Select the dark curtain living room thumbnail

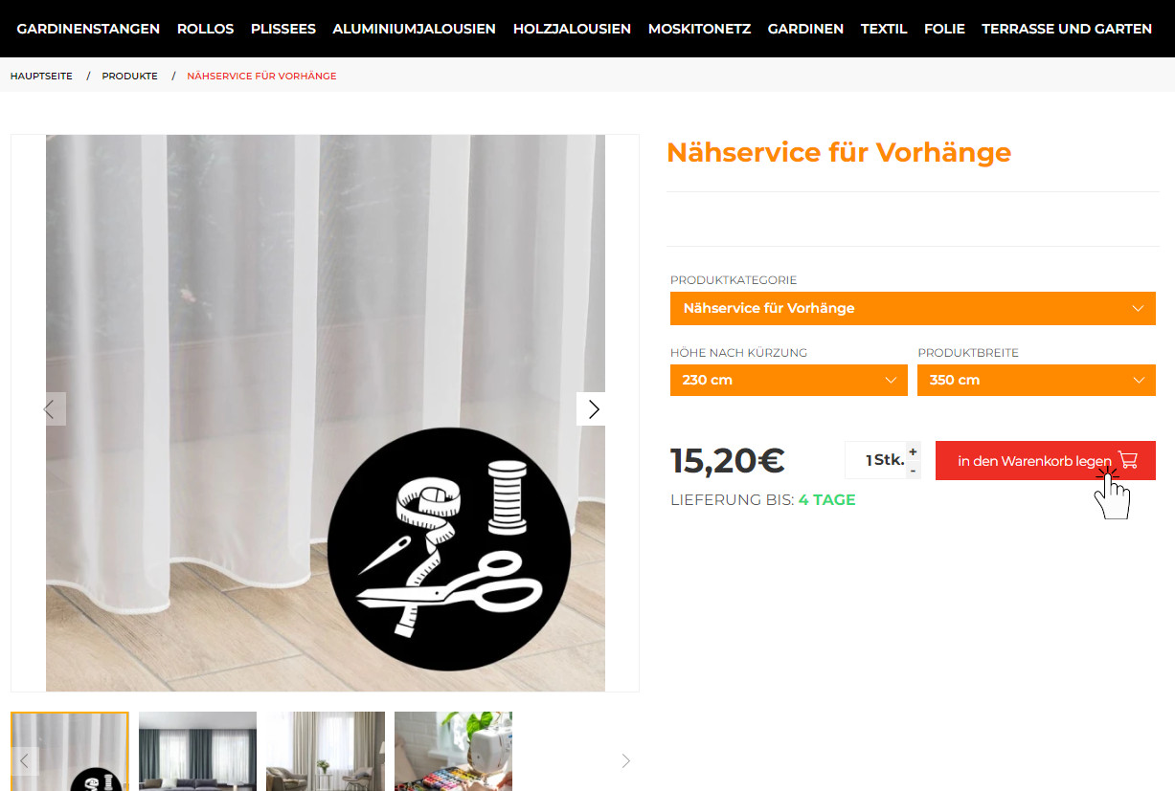[x=197, y=751]
